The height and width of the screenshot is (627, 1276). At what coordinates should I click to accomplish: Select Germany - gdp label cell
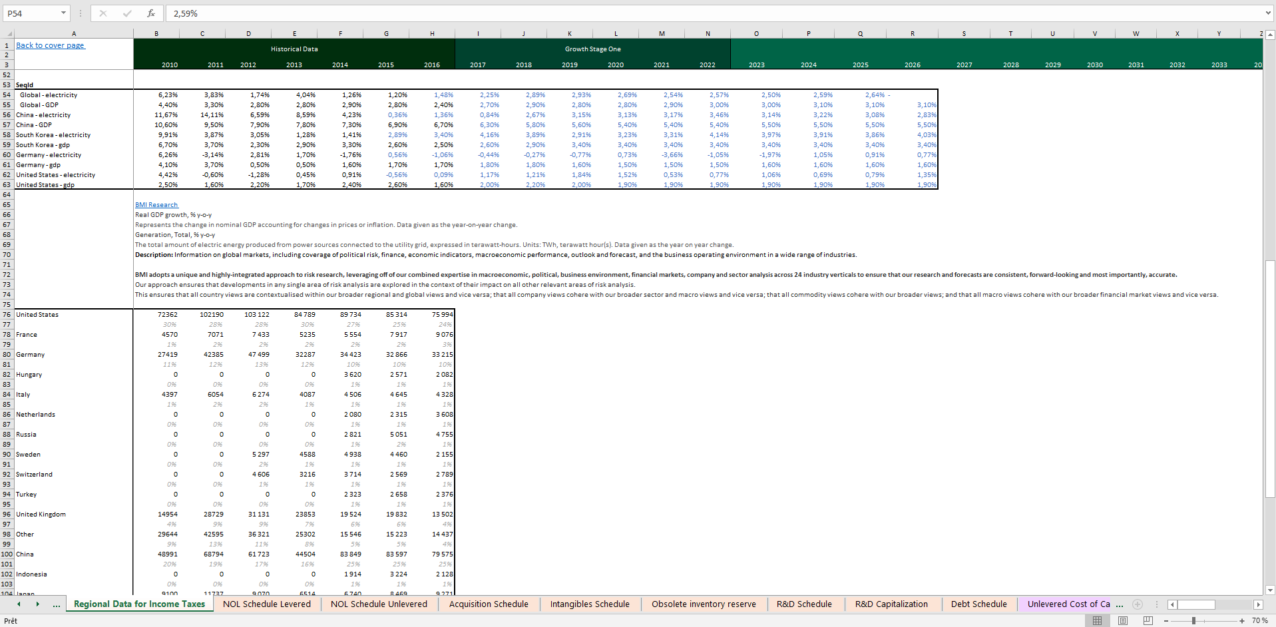coord(74,165)
